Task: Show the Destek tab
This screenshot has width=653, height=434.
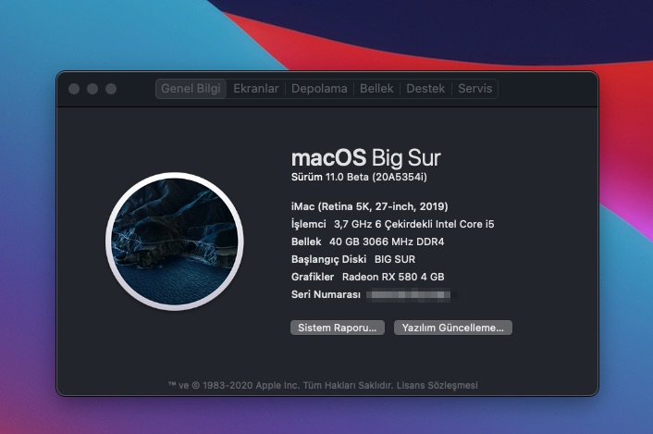Action: click(x=425, y=89)
